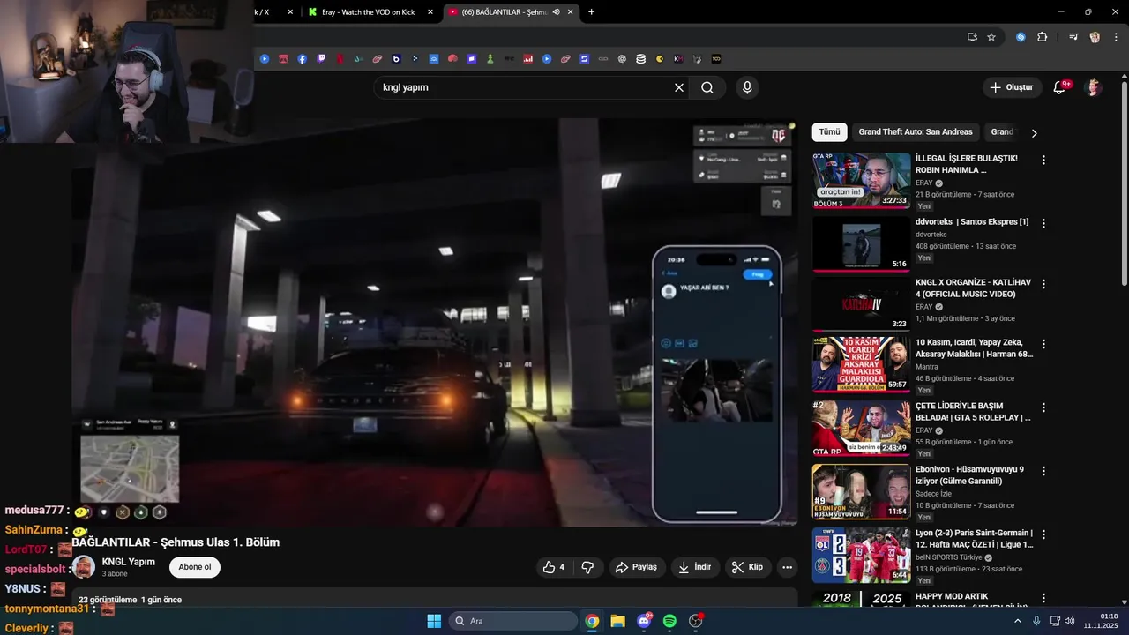Open YouTube notifications bell

coord(1061,87)
